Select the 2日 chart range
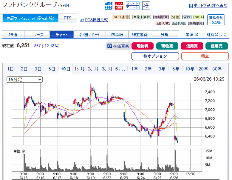 click(x=24, y=69)
